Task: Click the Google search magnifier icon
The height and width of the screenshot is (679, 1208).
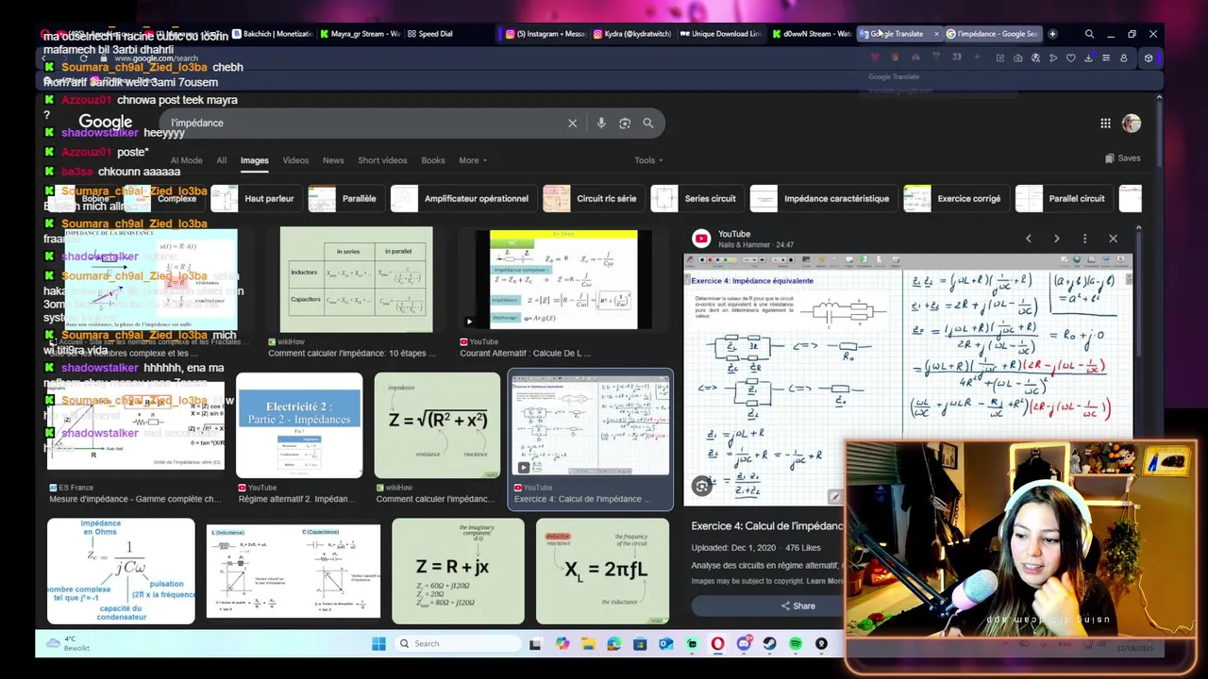Action: pos(648,123)
